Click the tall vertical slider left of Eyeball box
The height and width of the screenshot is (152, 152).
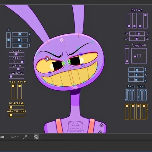(127, 61)
